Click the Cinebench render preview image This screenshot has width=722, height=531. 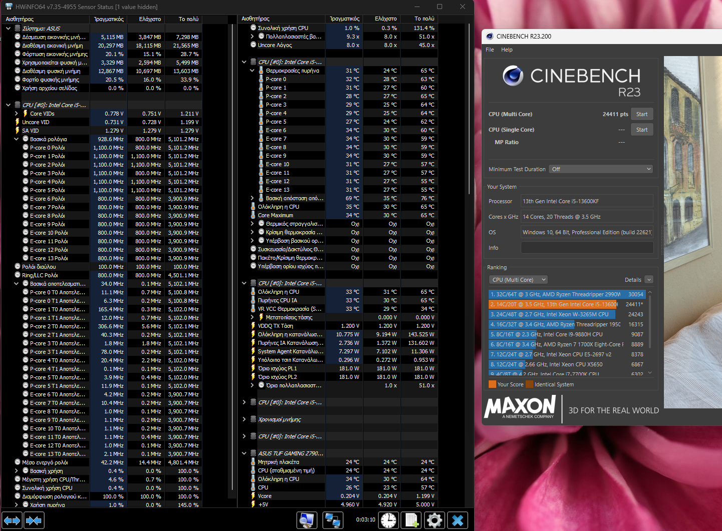(x=692, y=232)
